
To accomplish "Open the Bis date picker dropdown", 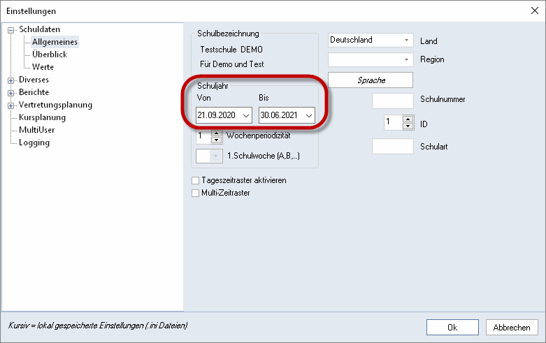I will click(309, 115).
